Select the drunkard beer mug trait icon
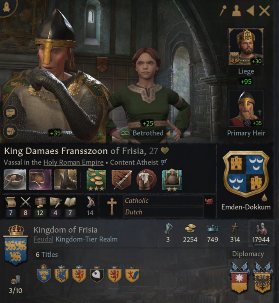The image size is (279, 303). tap(146, 179)
